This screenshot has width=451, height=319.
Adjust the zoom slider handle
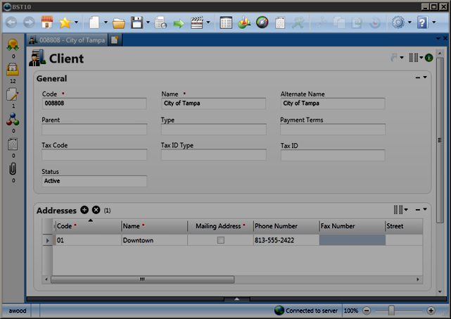[x=391, y=310]
